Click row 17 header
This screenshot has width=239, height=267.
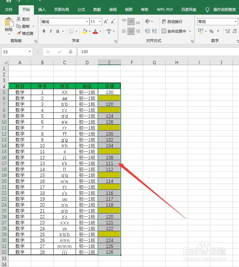[4, 164]
